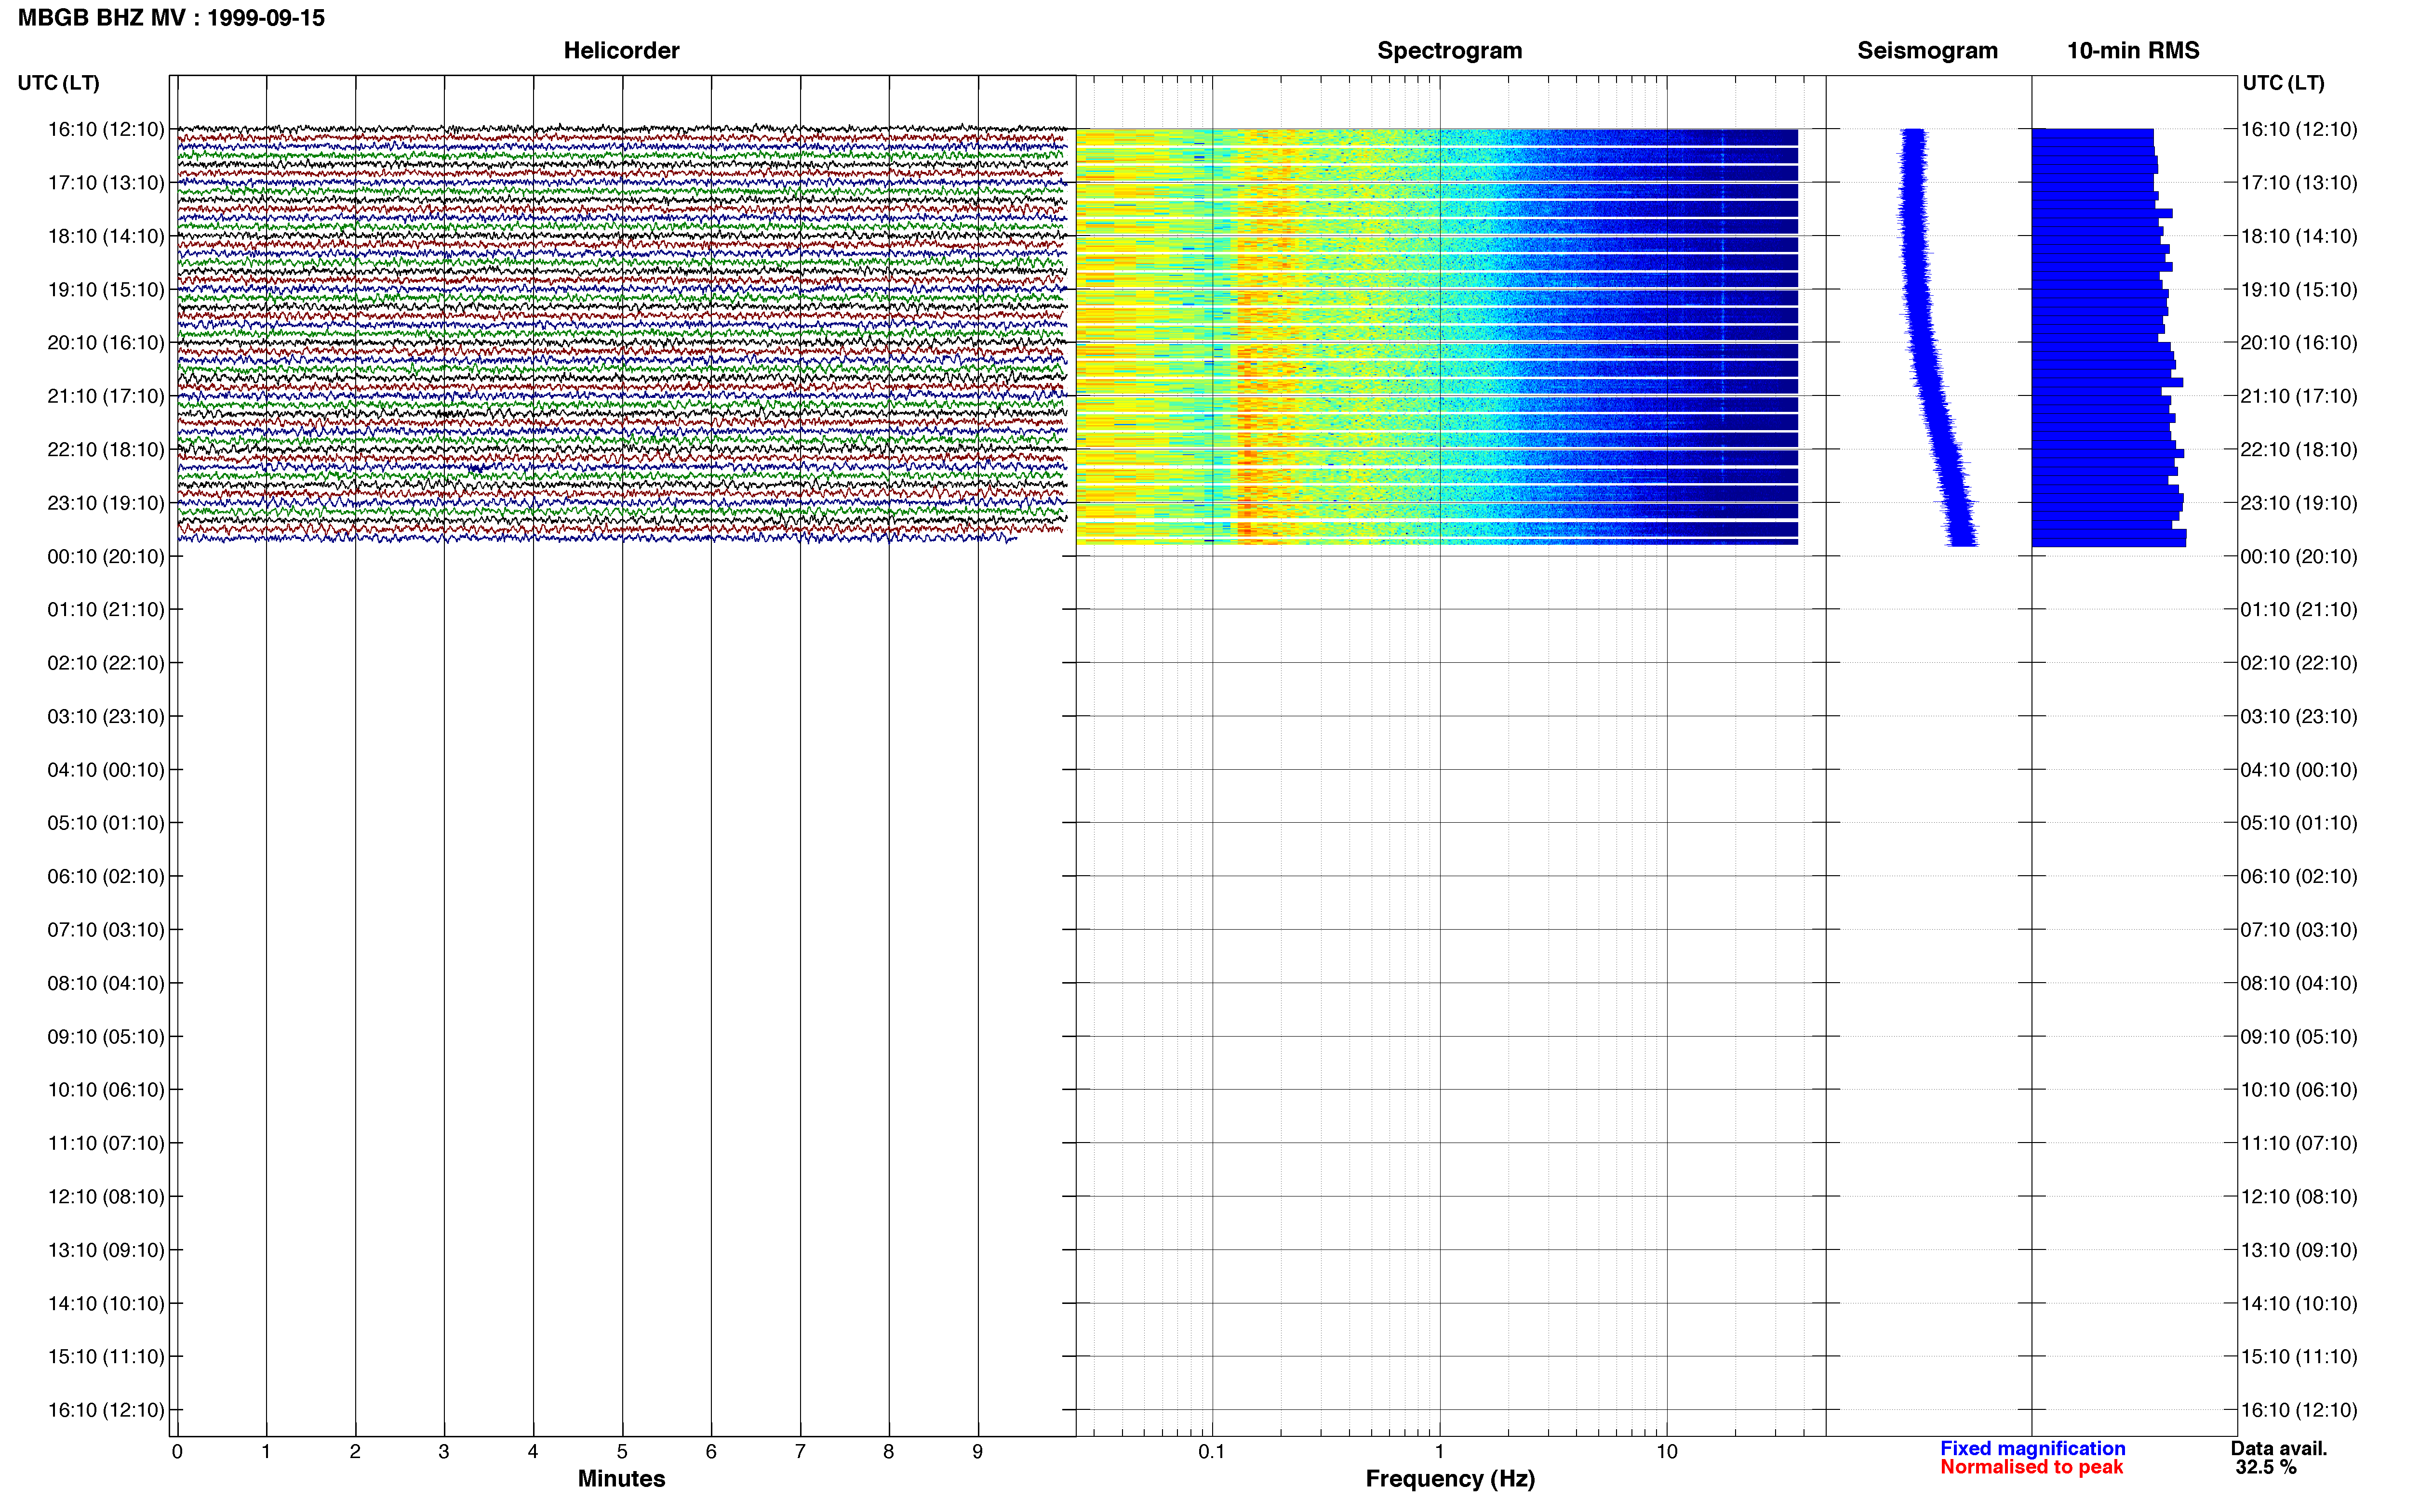
Task: Click right time label '17:10 (13:10)'
Action: pyautogui.click(x=2299, y=183)
